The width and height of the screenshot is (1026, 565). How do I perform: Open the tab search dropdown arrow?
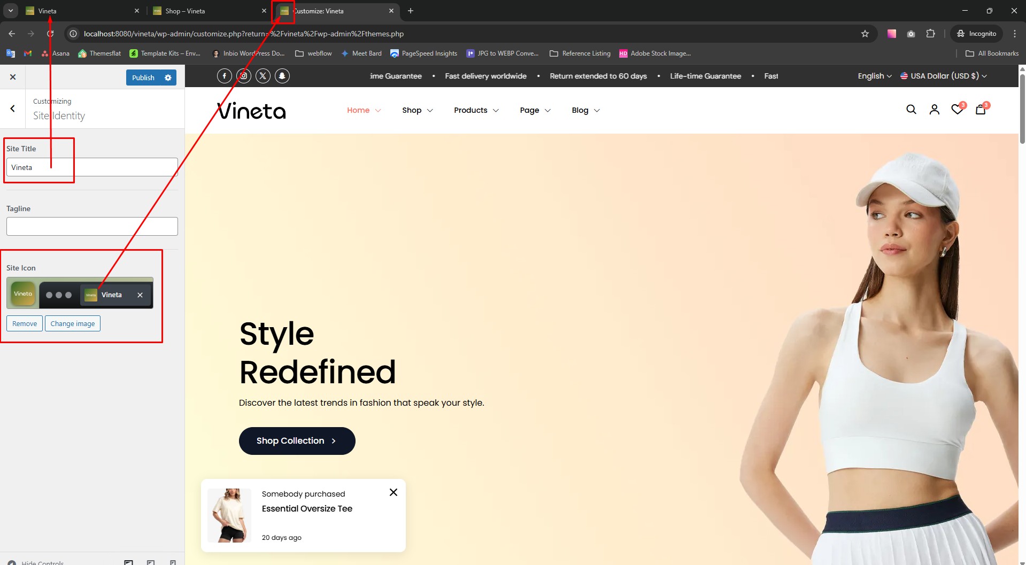tap(10, 11)
